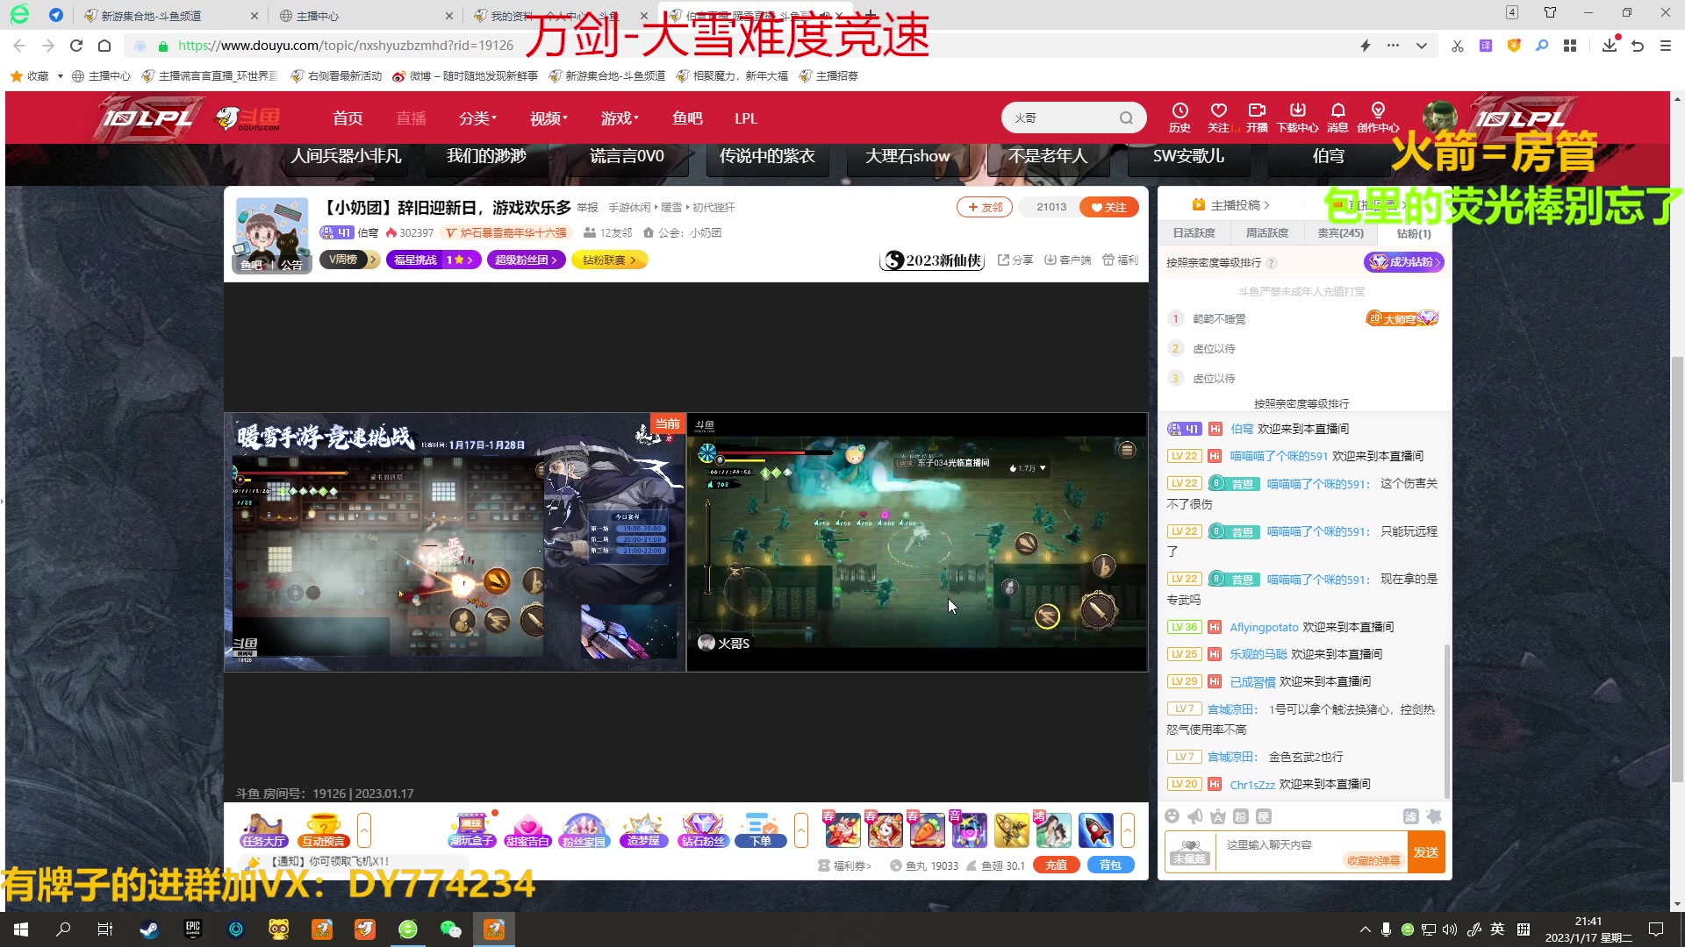
Task: Open the 暖雪手游竞速挑战 stream thumbnail
Action: pos(455,542)
